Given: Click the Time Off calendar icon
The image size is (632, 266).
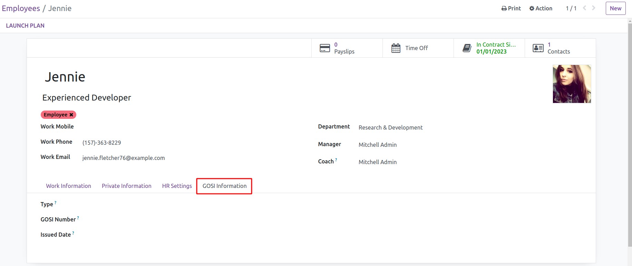Looking at the screenshot, I should pyautogui.click(x=396, y=48).
